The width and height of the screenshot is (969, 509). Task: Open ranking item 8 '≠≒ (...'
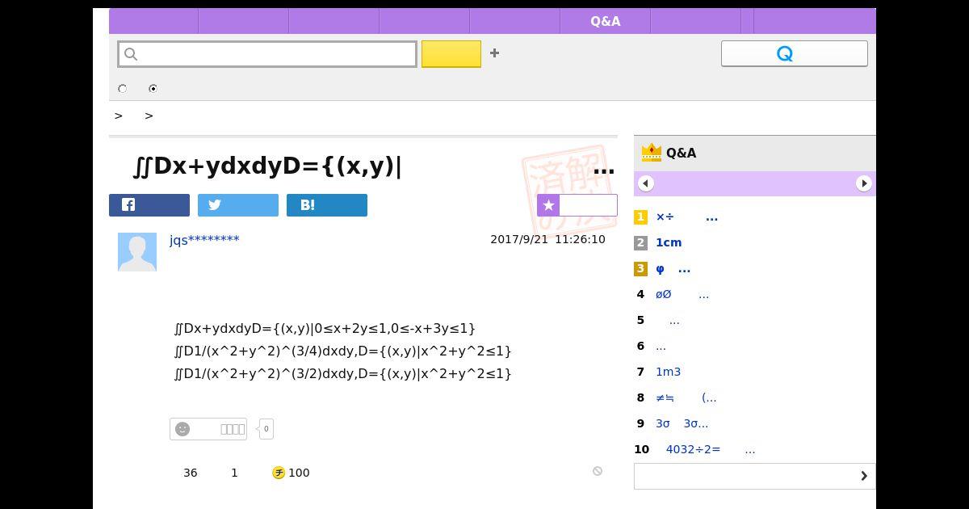686,398
